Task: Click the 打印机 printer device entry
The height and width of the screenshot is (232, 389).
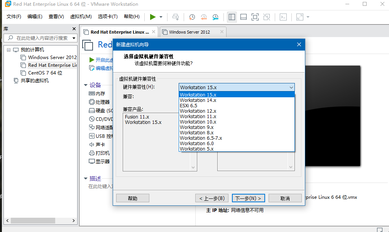Action: point(99,153)
